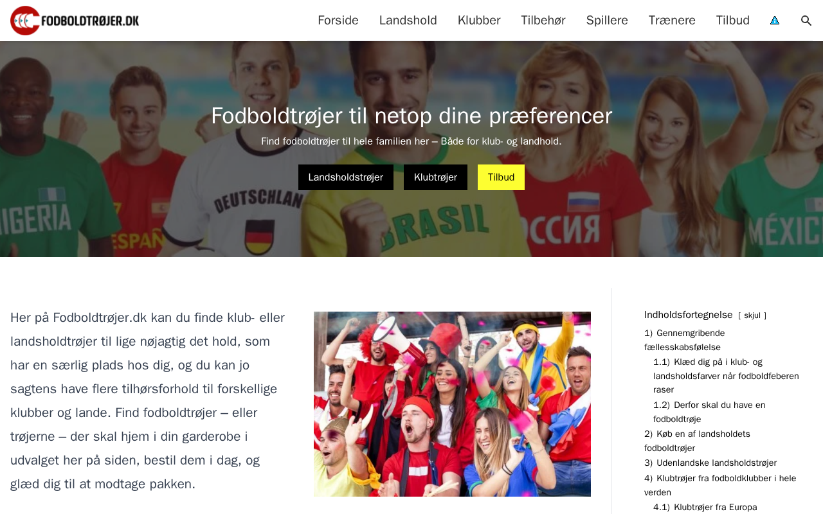Open the Tilbud navigation link
The width and height of the screenshot is (823, 514).
click(x=733, y=21)
